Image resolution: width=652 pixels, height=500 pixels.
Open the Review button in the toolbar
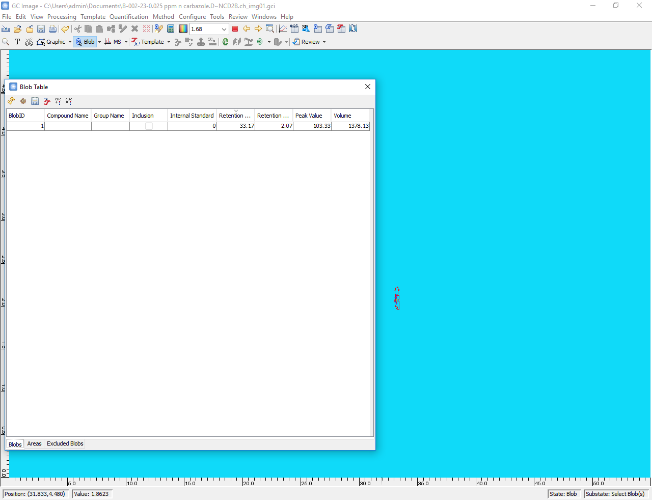pos(306,42)
